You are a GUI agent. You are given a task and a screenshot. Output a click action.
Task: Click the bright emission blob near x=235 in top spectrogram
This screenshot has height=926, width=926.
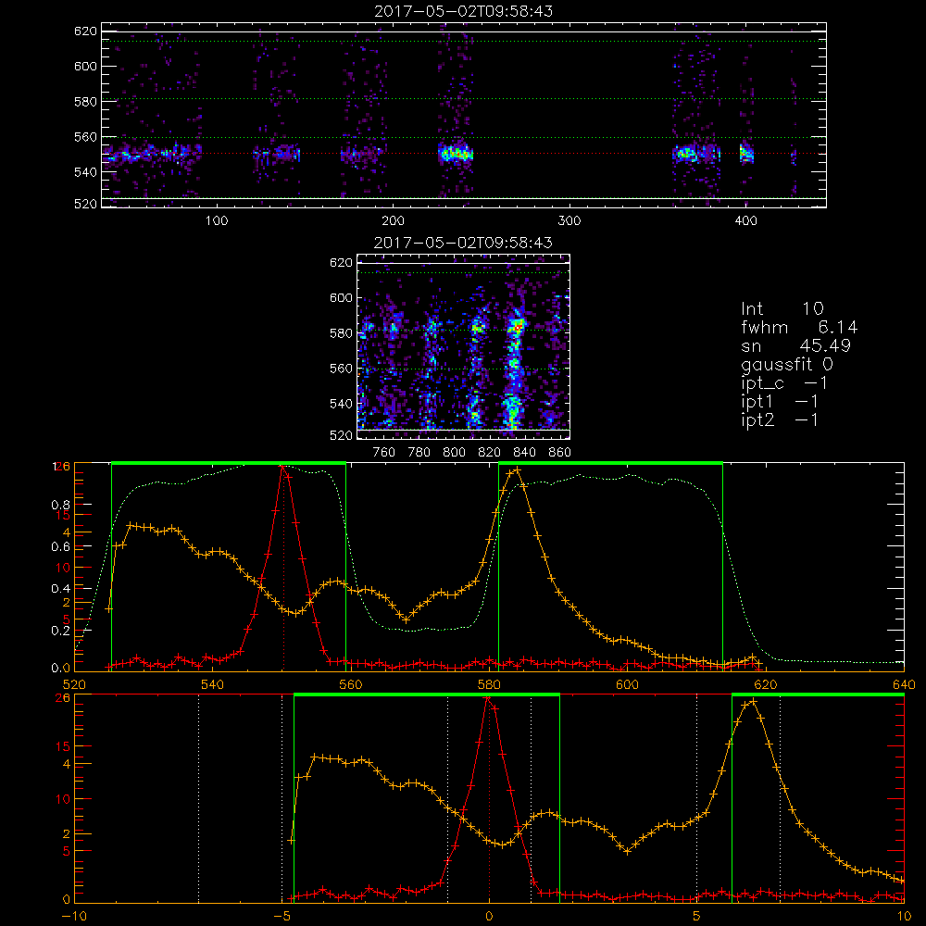[x=456, y=154]
